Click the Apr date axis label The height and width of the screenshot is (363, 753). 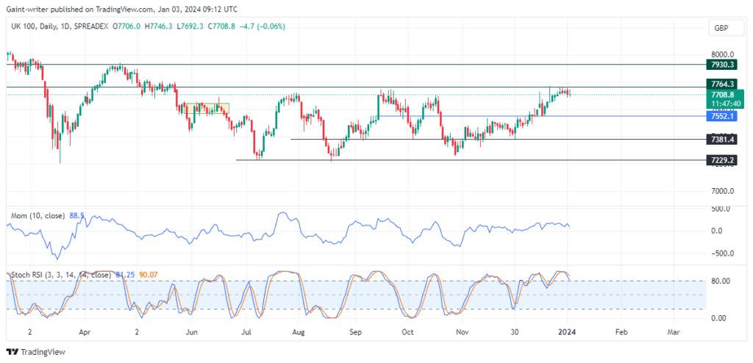click(x=85, y=332)
